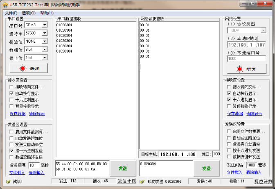Uncheck network 十六进制显示 in right receive settings
Image resolution: width=275 pixels, height=189 pixels.
tap(229, 100)
